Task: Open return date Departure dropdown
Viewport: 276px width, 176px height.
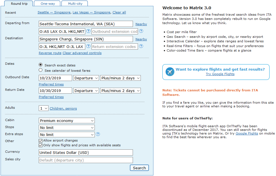Action: [86, 91]
